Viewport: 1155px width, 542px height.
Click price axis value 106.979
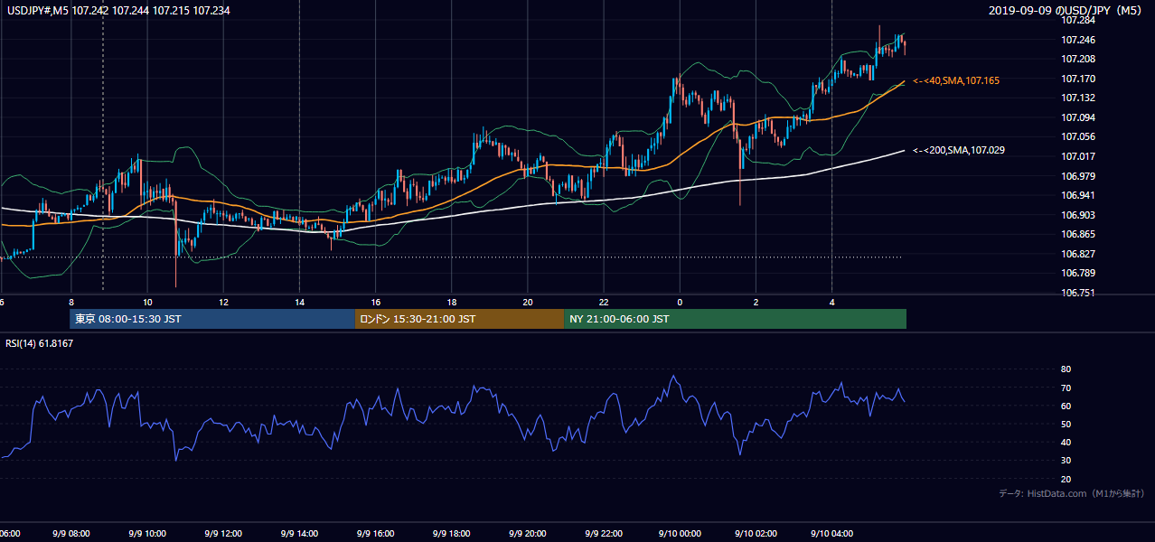pyautogui.click(x=1078, y=176)
